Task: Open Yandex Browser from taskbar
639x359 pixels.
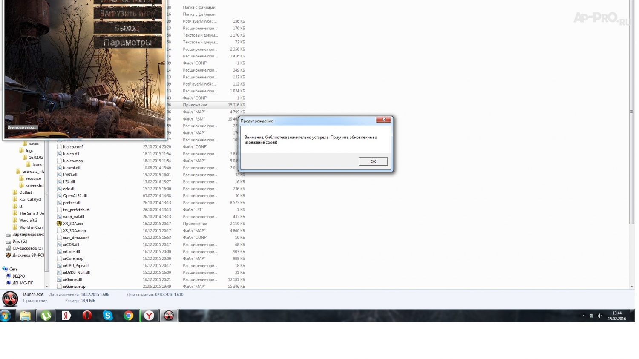Action: click(149, 316)
